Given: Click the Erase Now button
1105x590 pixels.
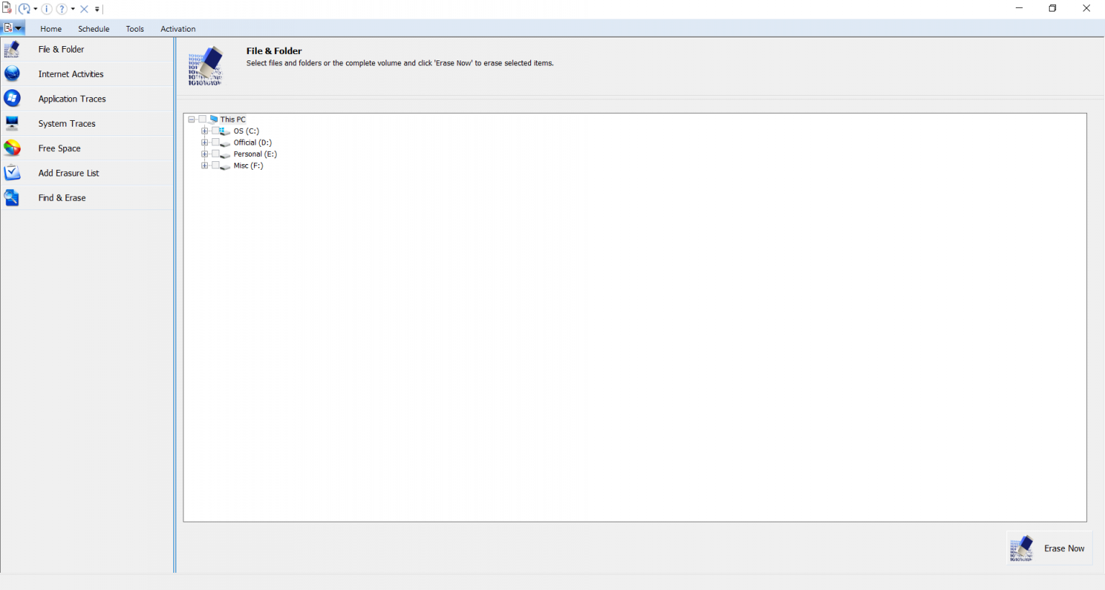Looking at the screenshot, I should [1049, 548].
